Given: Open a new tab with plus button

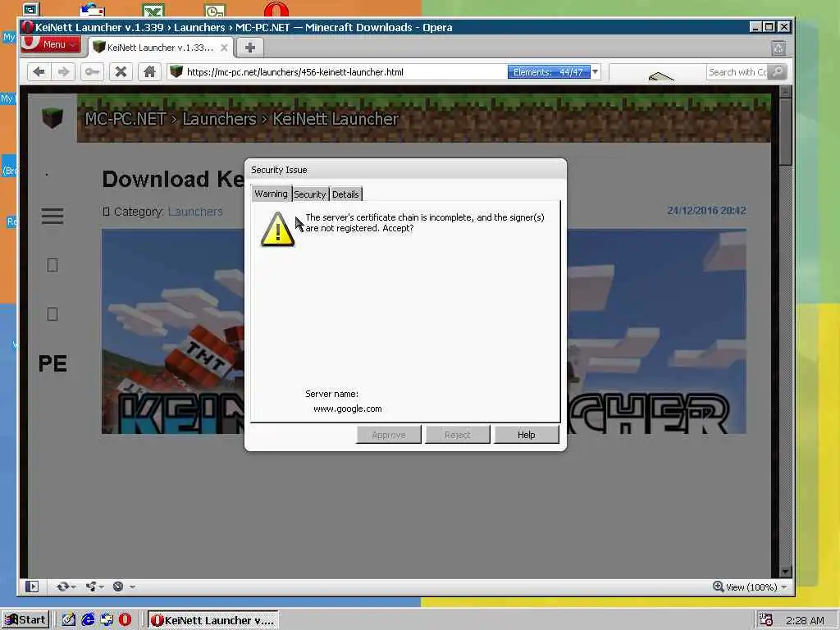Looking at the screenshot, I should (x=249, y=48).
